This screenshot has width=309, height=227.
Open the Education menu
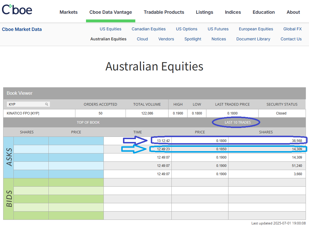coord(263,12)
